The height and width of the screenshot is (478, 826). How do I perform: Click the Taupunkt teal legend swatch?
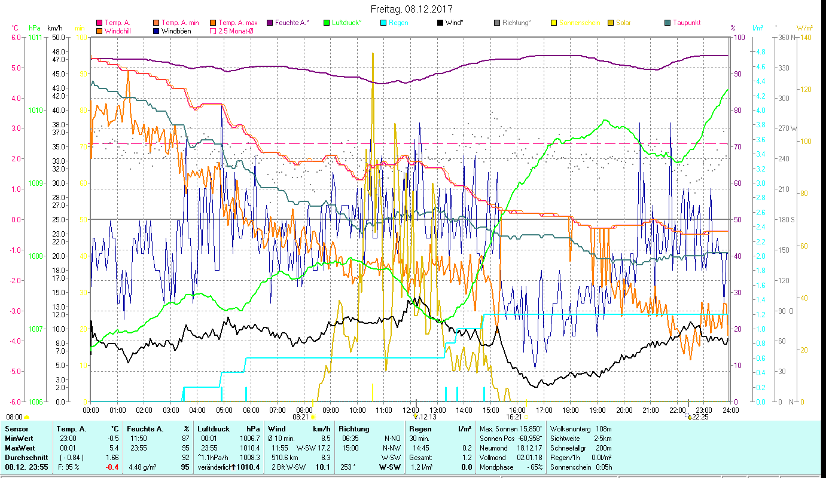click(667, 23)
